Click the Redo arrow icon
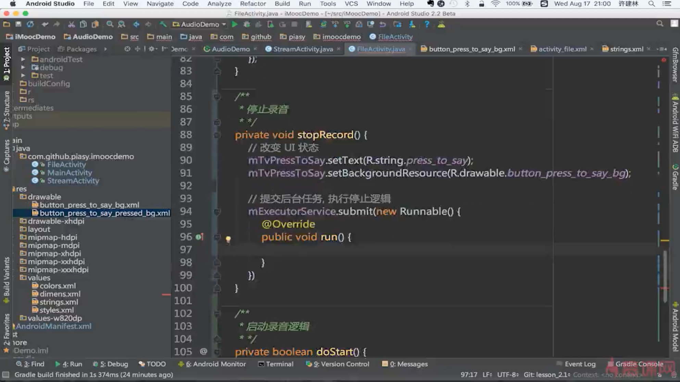This screenshot has width=680, height=382. point(57,24)
